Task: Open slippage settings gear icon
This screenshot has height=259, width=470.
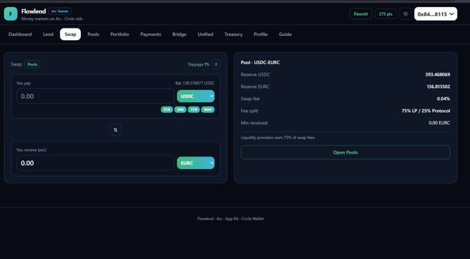Action: [216, 64]
